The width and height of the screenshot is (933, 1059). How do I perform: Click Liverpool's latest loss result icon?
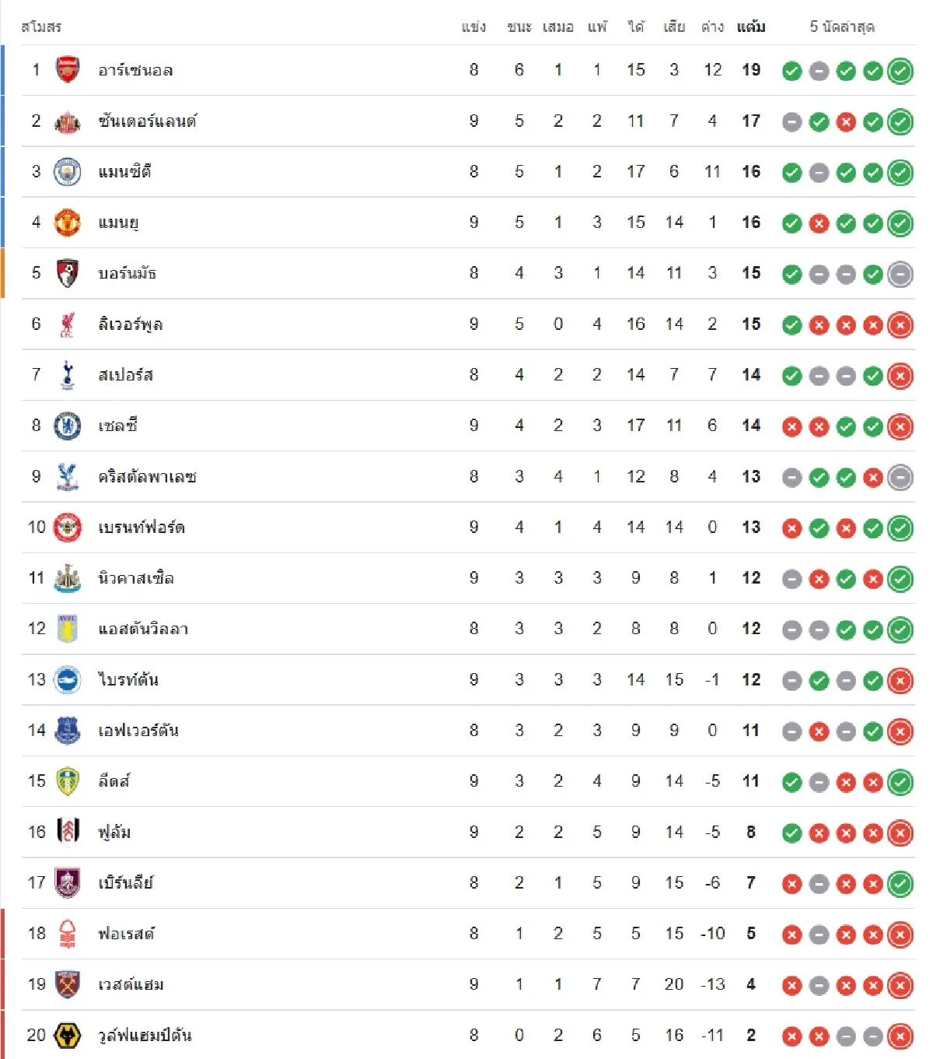pos(900,325)
